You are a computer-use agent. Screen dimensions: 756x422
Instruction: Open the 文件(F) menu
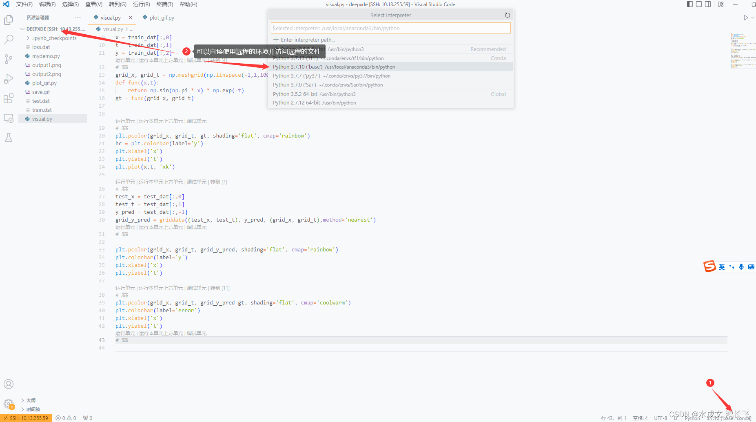[24, 4]
